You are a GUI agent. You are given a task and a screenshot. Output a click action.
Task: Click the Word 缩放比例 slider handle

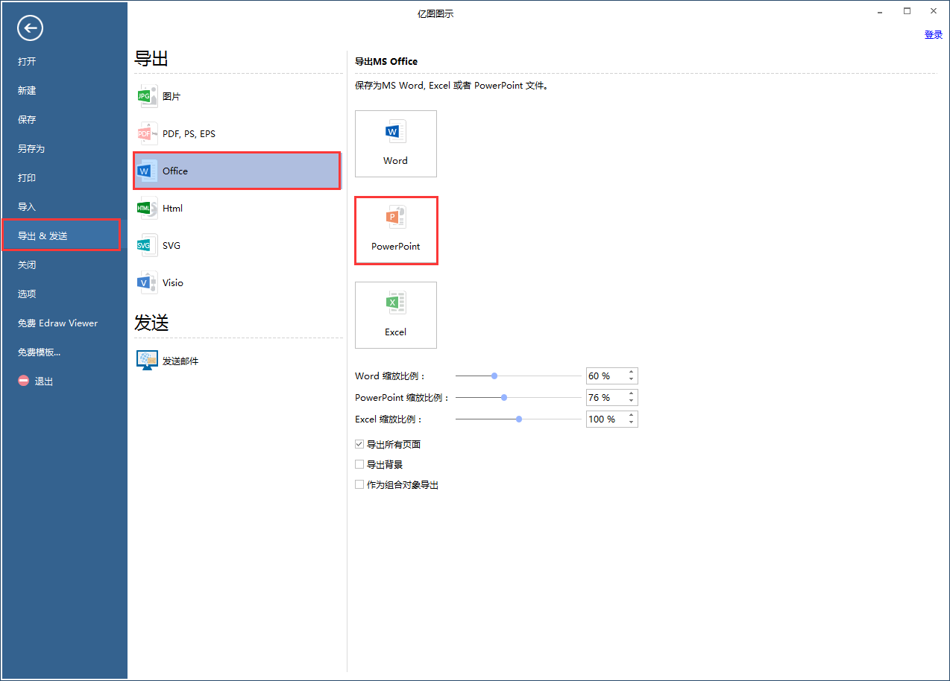pos(494,376)
